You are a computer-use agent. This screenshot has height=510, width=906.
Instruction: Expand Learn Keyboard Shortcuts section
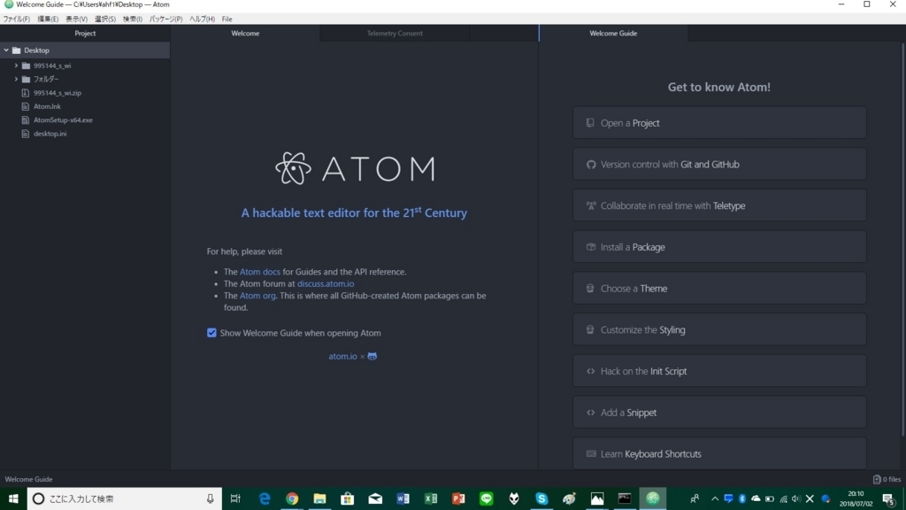pos(719,454)
